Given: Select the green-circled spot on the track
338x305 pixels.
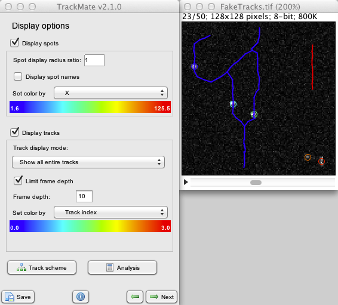Looking at the screenshot, I should click(x=254, y=114).
